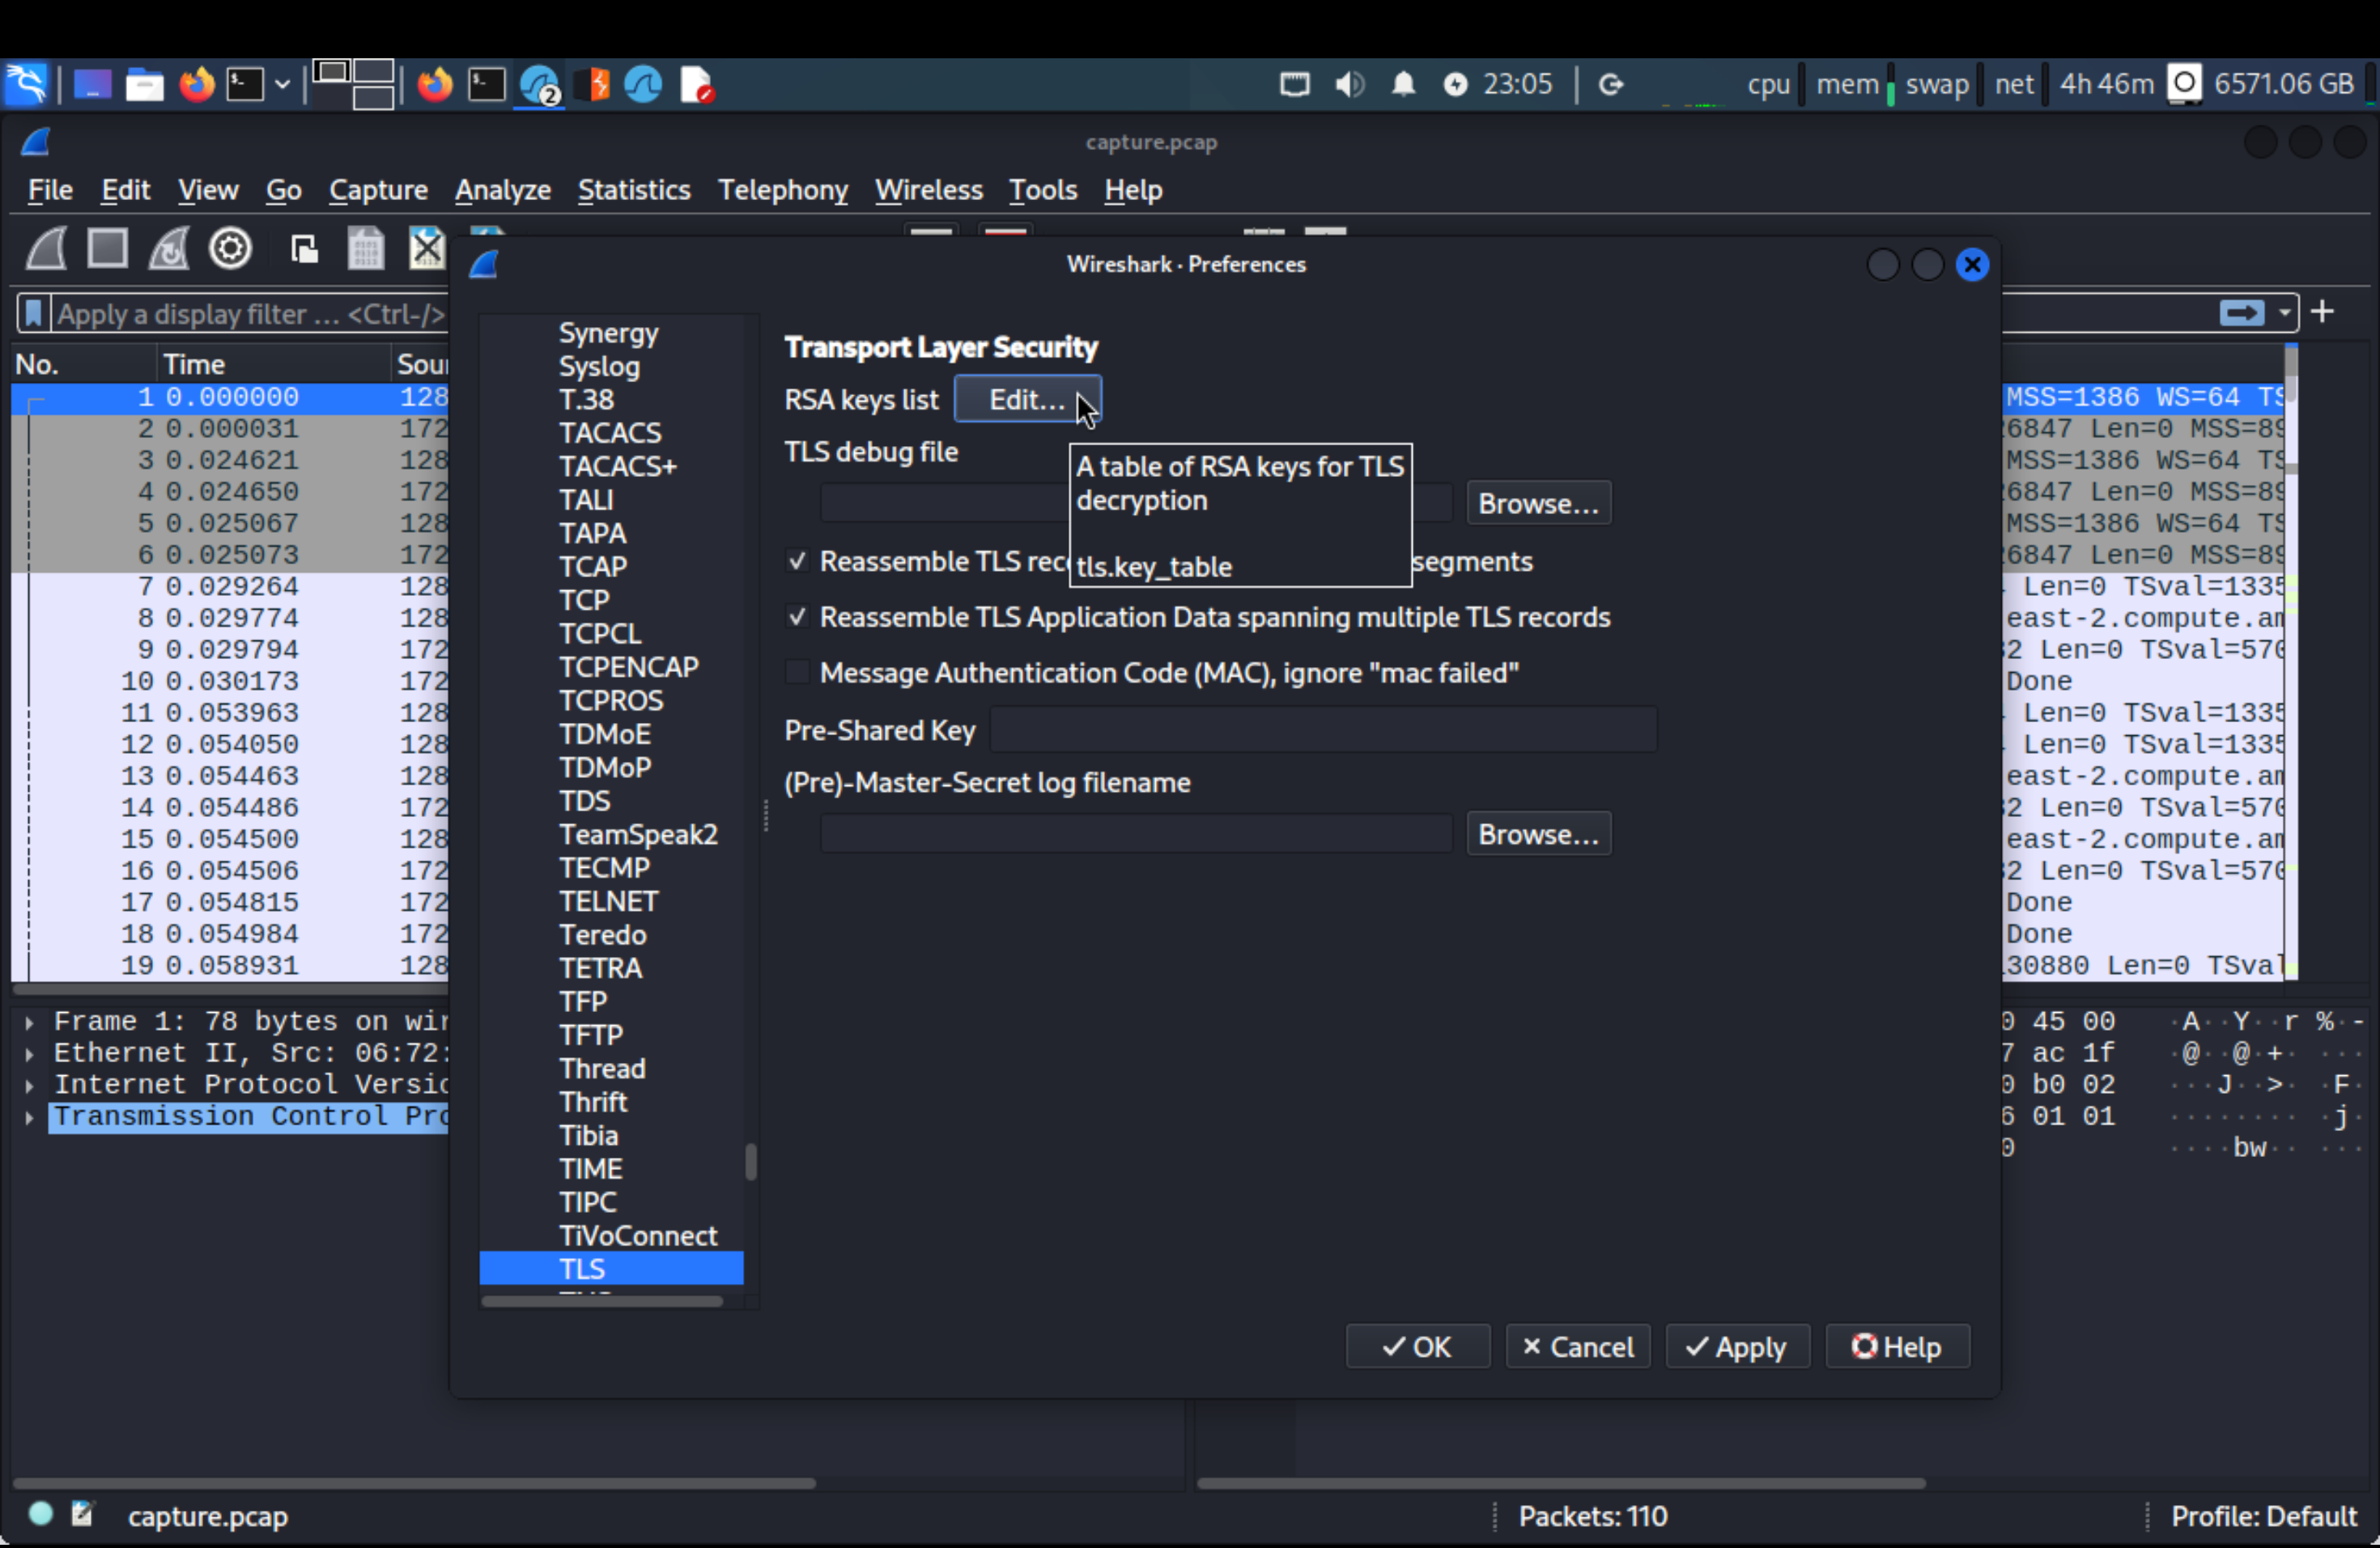Click the protocol list horizontal scrollbar

[x=602, y=1302]
